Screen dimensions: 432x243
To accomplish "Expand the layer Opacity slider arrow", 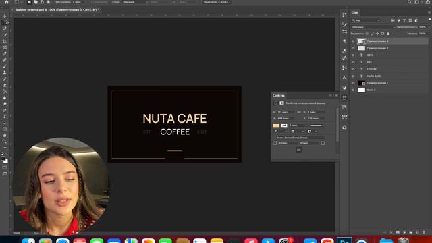I will [429, 27].
